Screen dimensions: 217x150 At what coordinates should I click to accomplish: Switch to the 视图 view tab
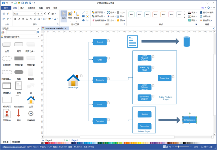(41, 8)
